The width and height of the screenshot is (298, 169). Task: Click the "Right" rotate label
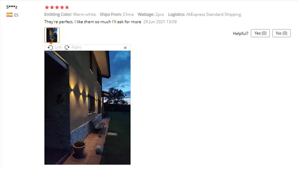tap(76, 48)
